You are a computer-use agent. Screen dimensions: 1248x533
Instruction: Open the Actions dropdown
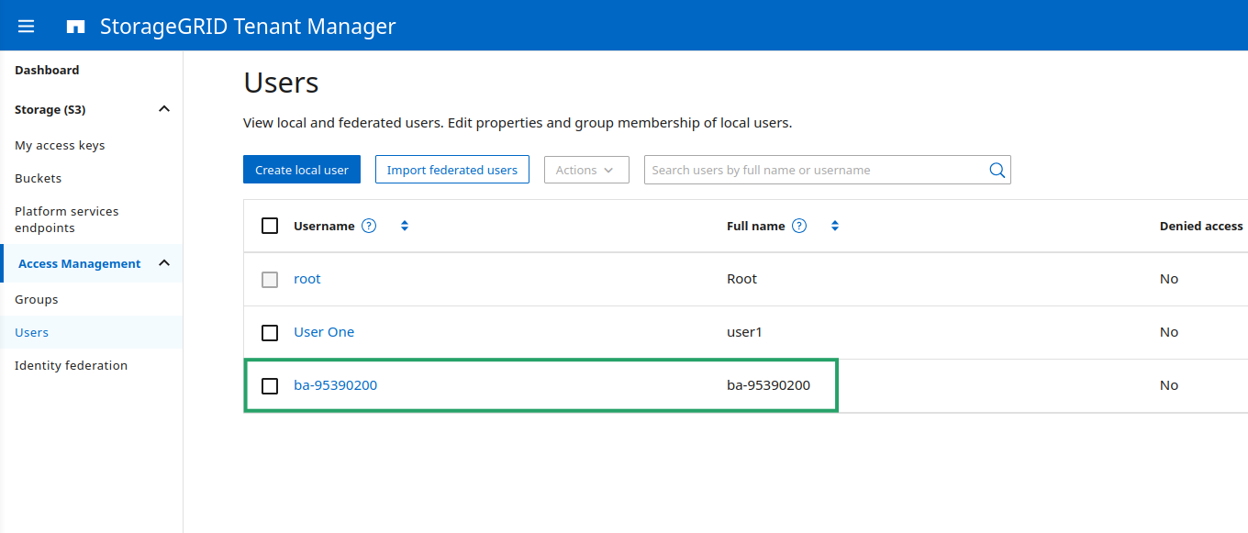[x=586, y=170]
